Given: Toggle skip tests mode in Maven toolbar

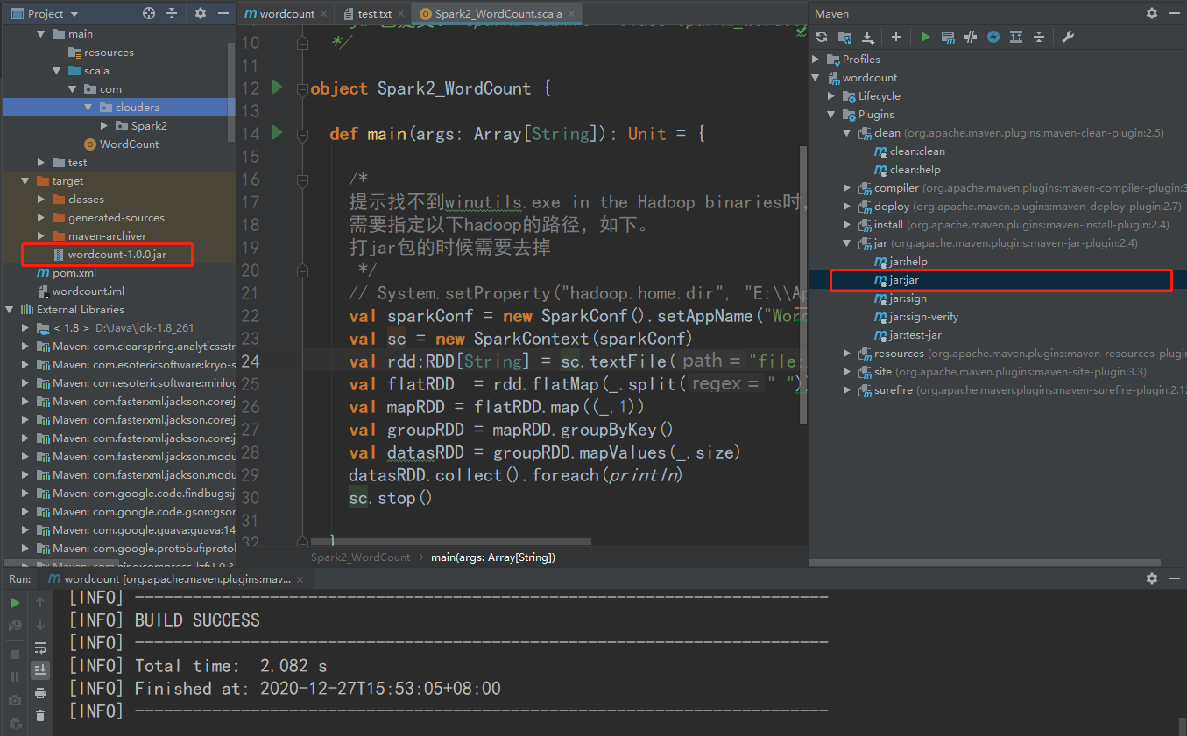Looking at the screenshot, I should (993, 37).
